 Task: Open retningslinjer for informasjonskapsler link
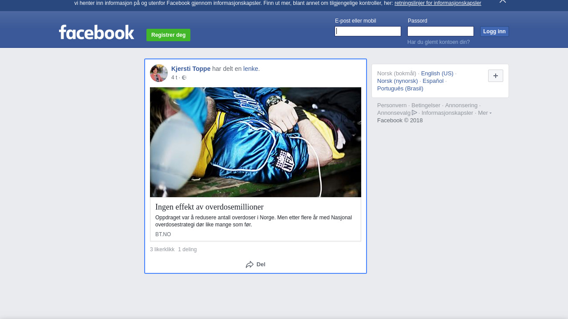(x=438, y=3)
